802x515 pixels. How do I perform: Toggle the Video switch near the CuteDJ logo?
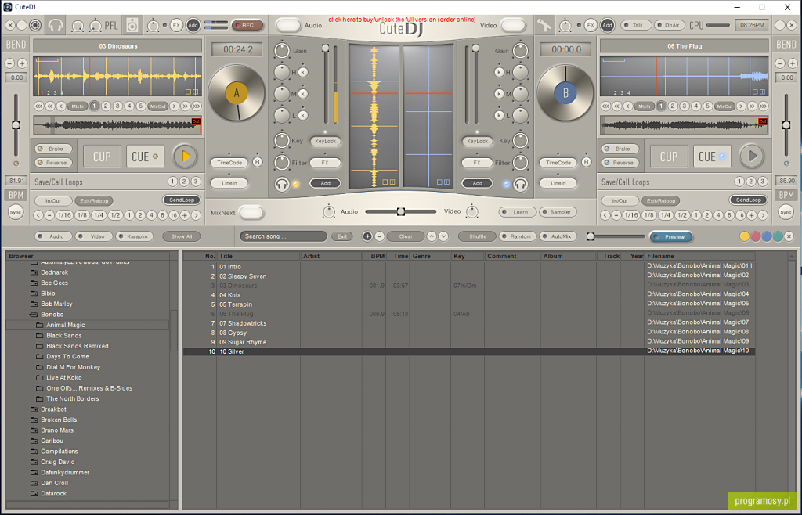click(x=513, y=25)
